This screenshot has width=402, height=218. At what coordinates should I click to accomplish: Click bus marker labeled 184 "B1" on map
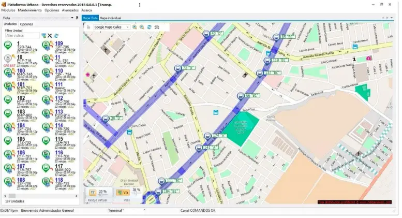click(158, 192)
